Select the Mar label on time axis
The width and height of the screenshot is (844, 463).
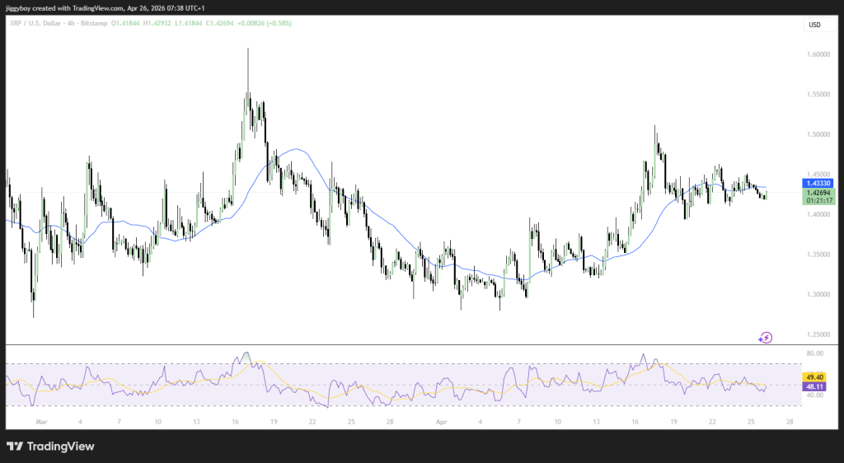(43, 420)
